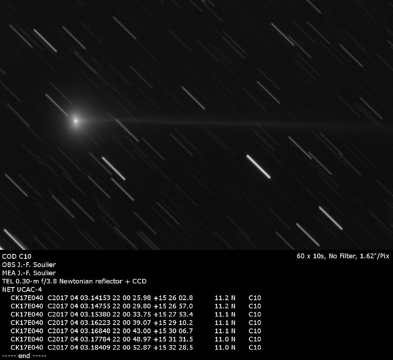The width and height of the screenshot is (393, 360).
Task: Select the observation row timed 03.15380
Action: [135, 315]
